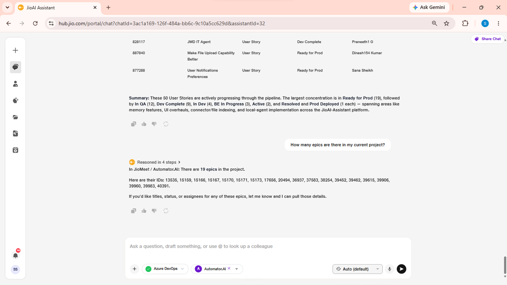
Task: View site information icon in address bar
Action: click(51, 23)
